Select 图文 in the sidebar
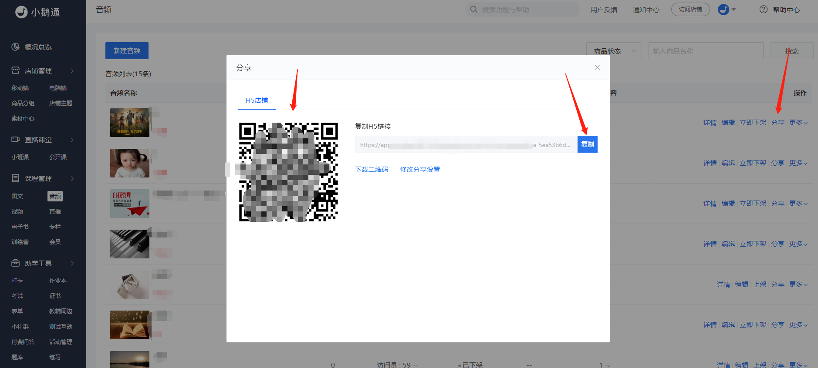The height and width of the screenshot is (368, 818). click(x=17, y=196)
